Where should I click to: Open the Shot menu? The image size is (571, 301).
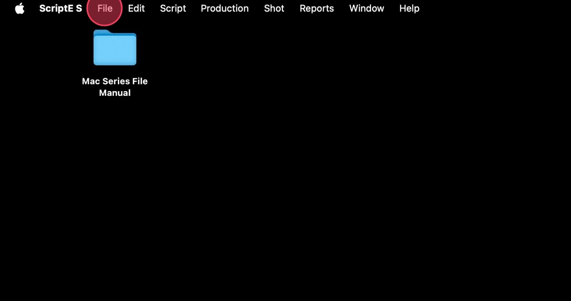point(274,8)
